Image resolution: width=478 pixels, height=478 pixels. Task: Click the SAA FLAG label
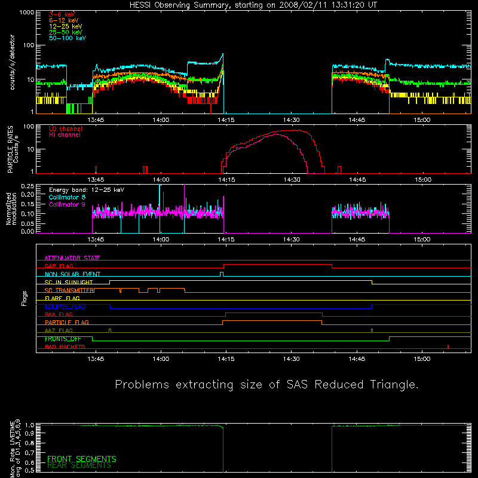click(x=59, y=314)
